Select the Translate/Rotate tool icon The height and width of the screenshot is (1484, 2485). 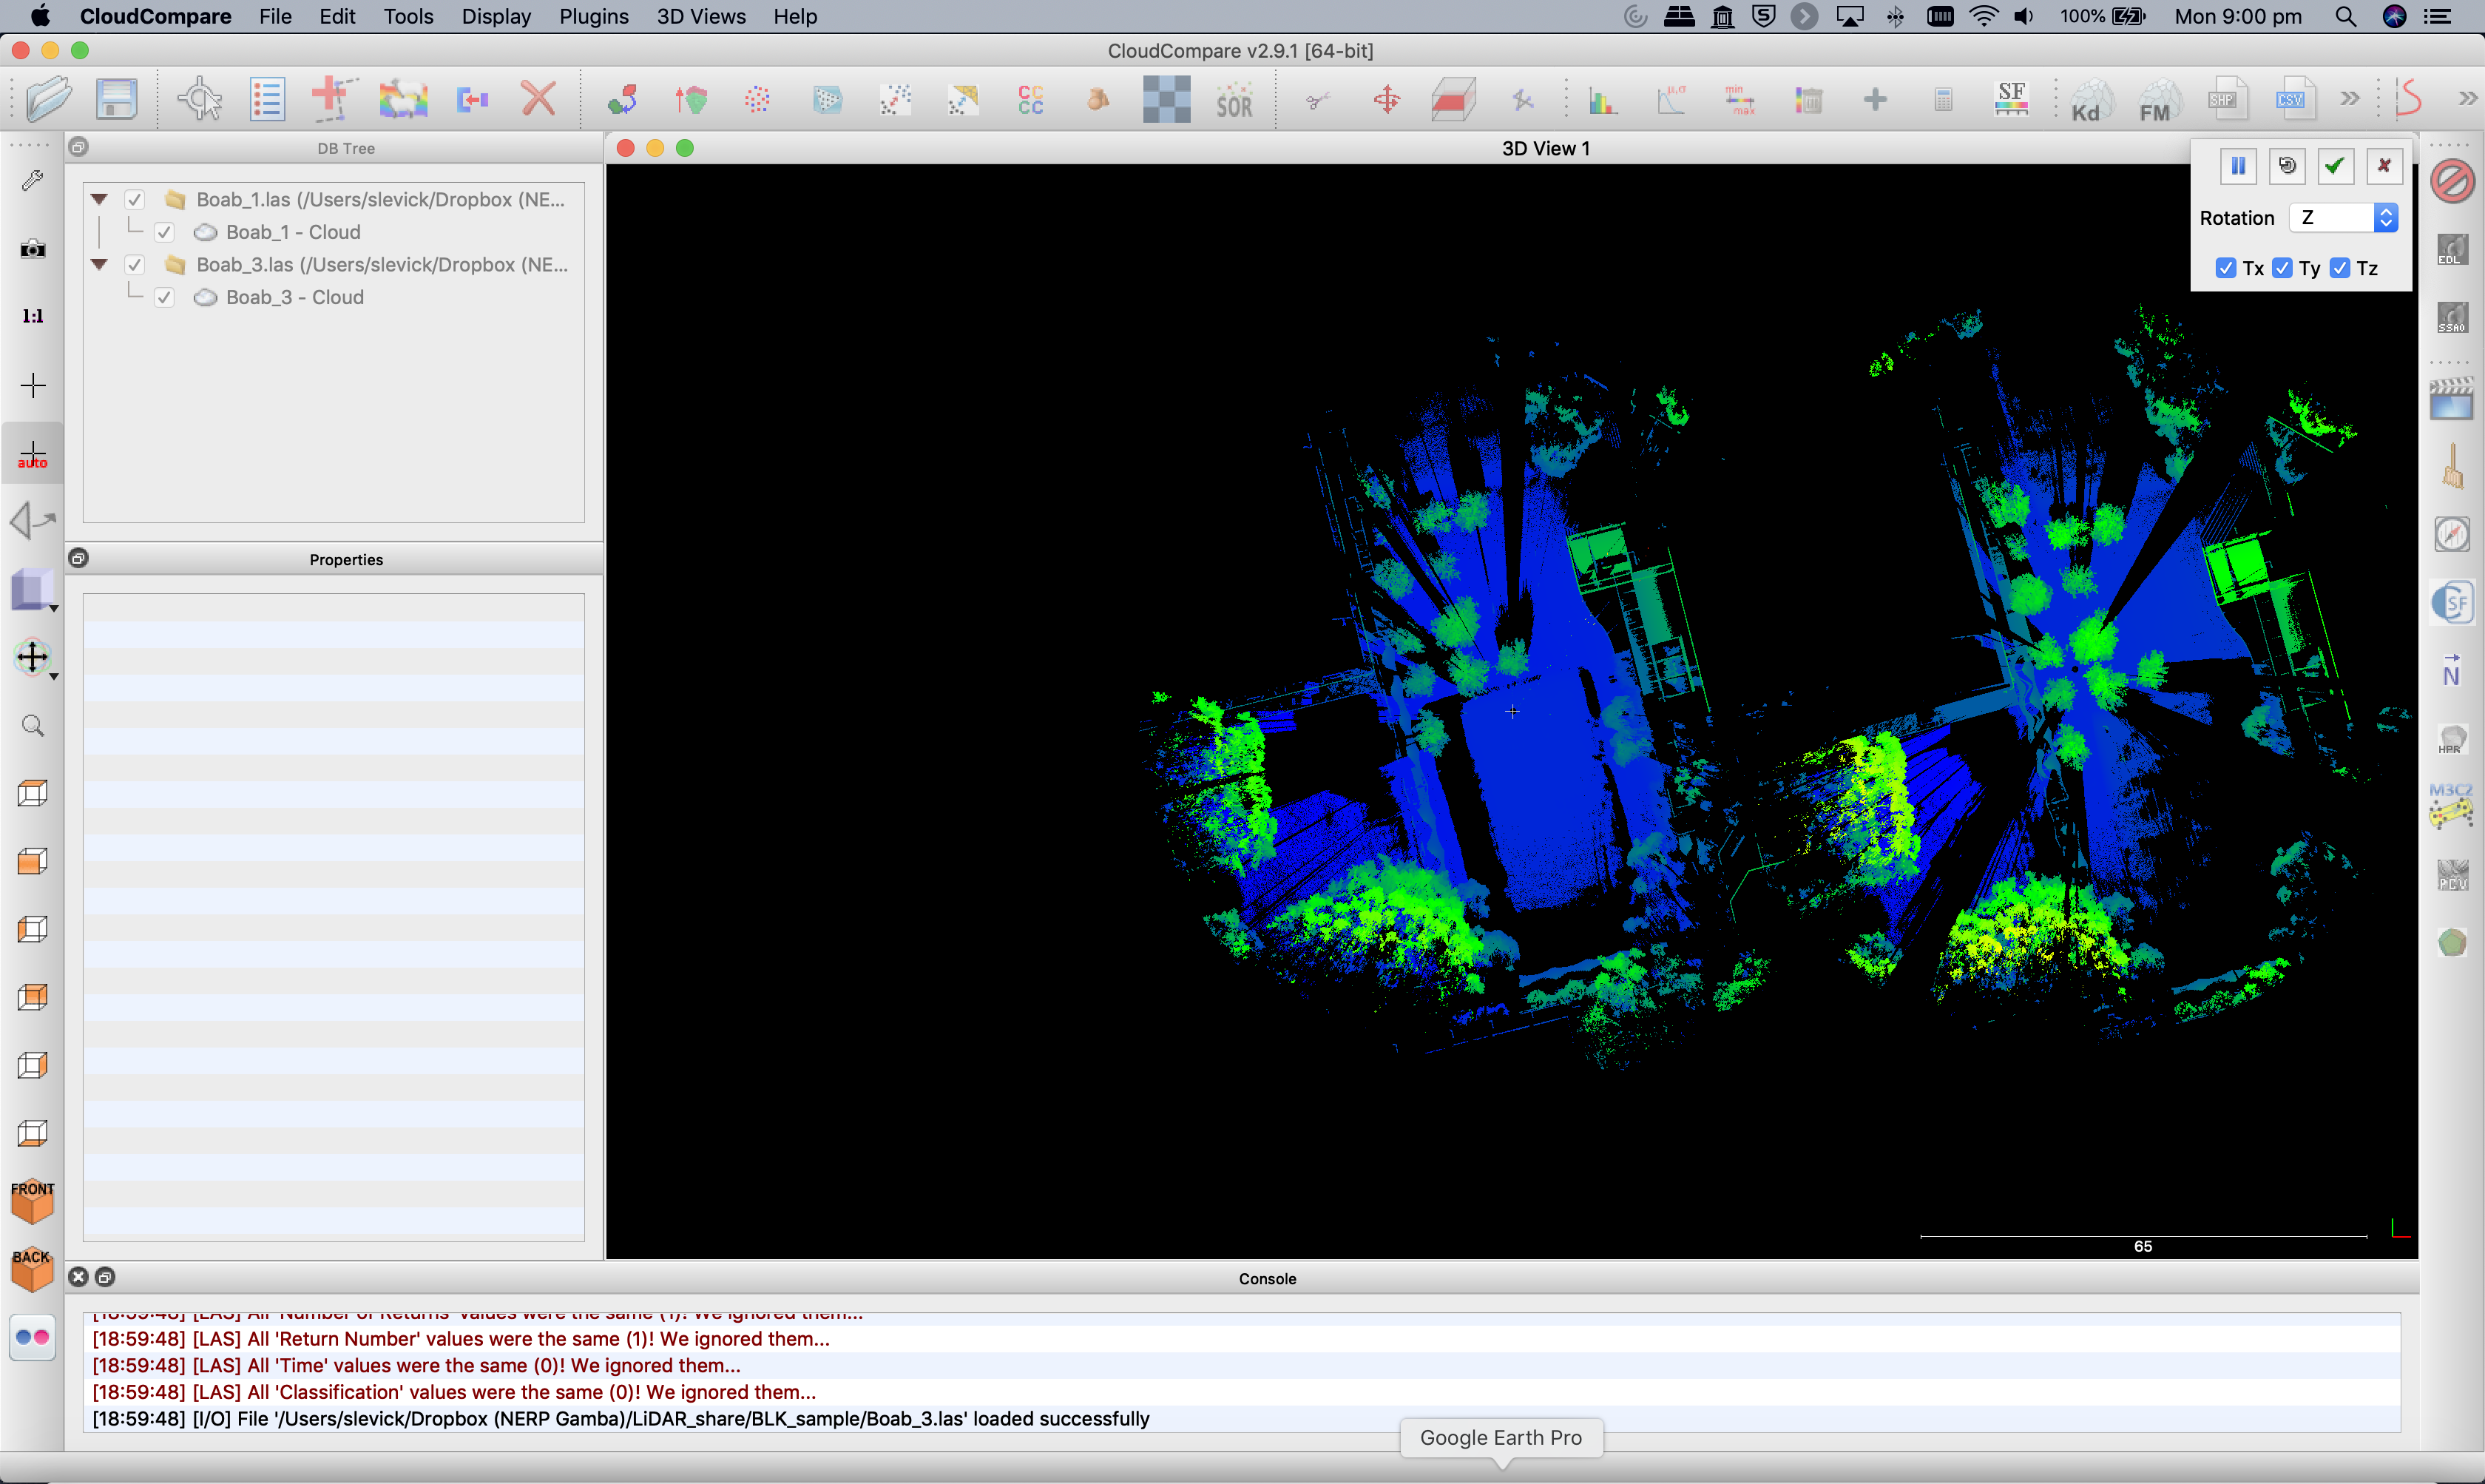tap(1387, 99)
